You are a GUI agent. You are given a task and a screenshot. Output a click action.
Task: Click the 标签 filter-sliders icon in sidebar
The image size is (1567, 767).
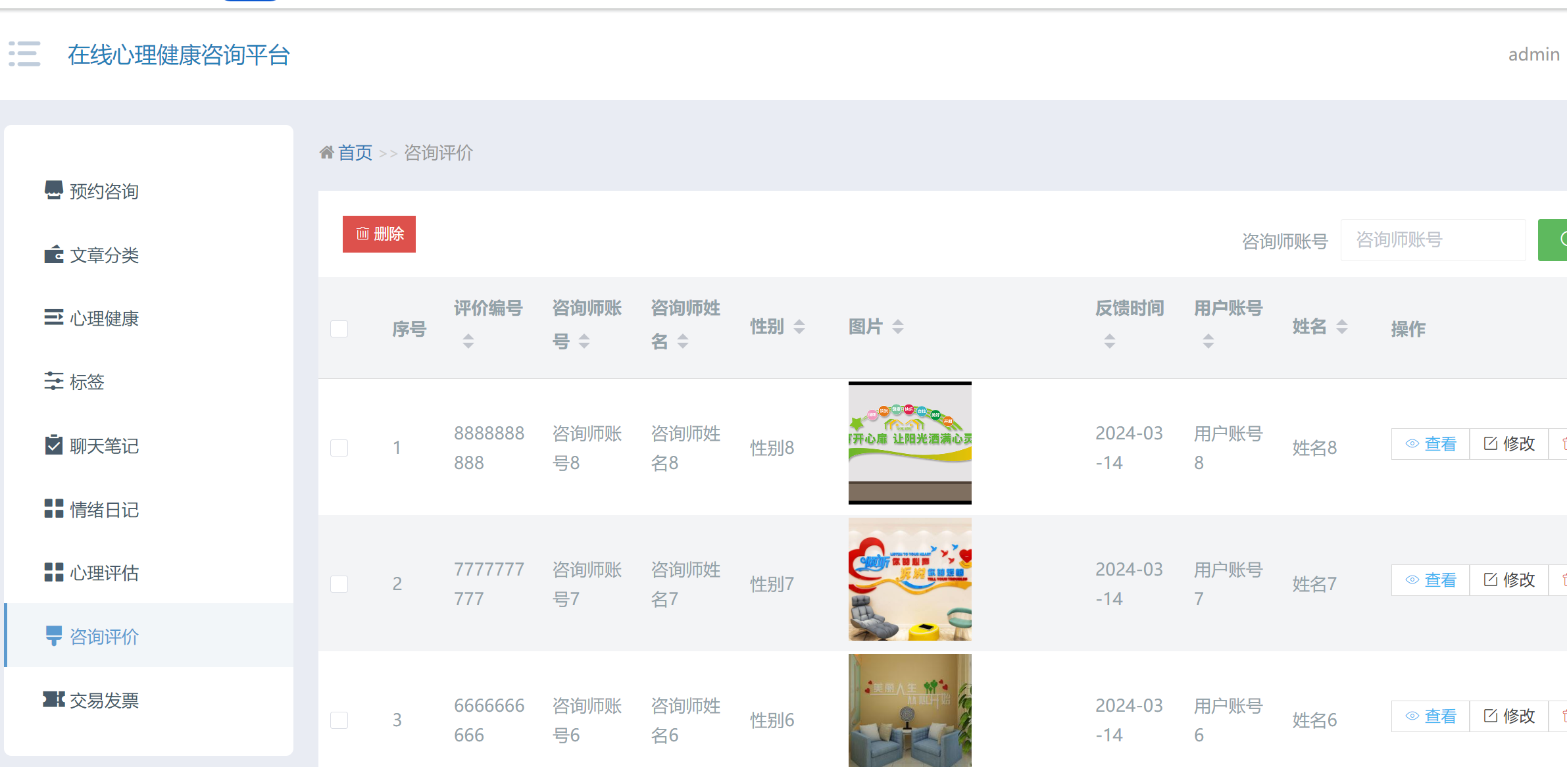click(53, 382)
